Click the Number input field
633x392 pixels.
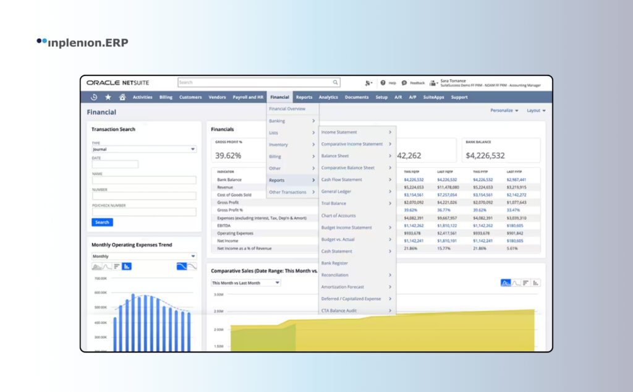point(144,196)
